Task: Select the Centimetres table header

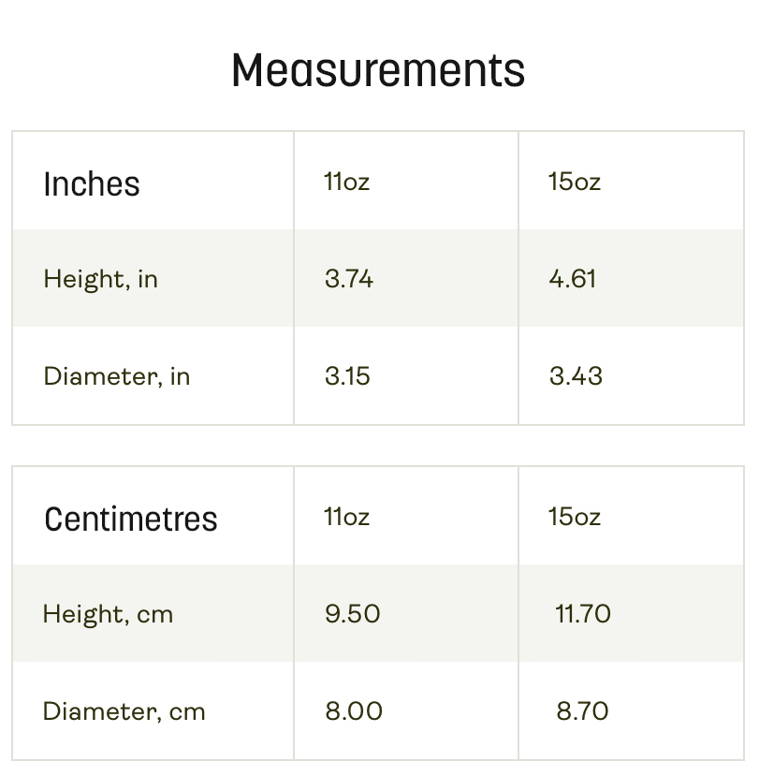Action: click(131, 520)
